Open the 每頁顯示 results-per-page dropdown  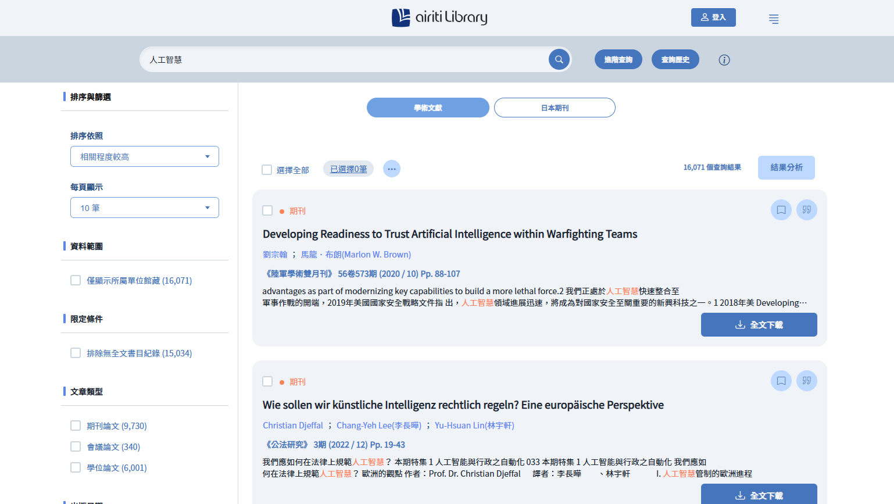coord(144,208)
